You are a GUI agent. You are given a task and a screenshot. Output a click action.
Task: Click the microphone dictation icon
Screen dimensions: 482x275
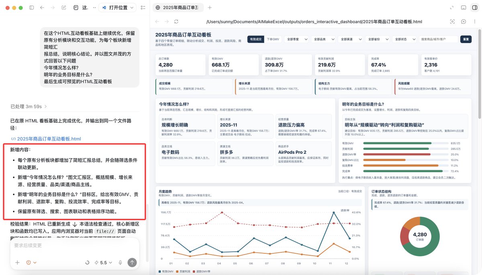pos(120,263)
